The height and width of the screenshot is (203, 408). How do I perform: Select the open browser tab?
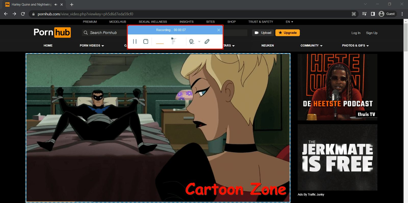34,5
